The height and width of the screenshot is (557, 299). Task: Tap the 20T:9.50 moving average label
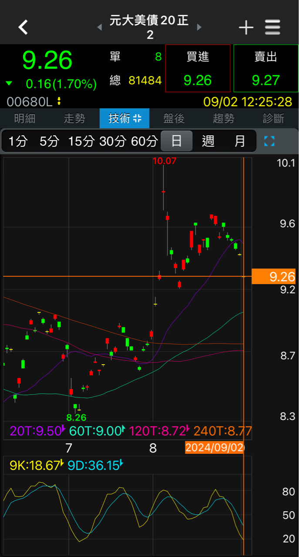(x=37, y=431)
